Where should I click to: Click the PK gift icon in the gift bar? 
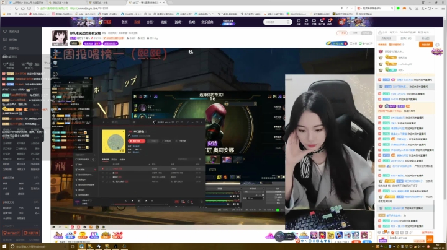click(94, 235)
